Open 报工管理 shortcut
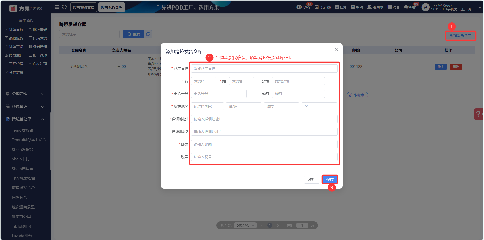The height and width of the screenshot is (240, 484). click(38, 55)
